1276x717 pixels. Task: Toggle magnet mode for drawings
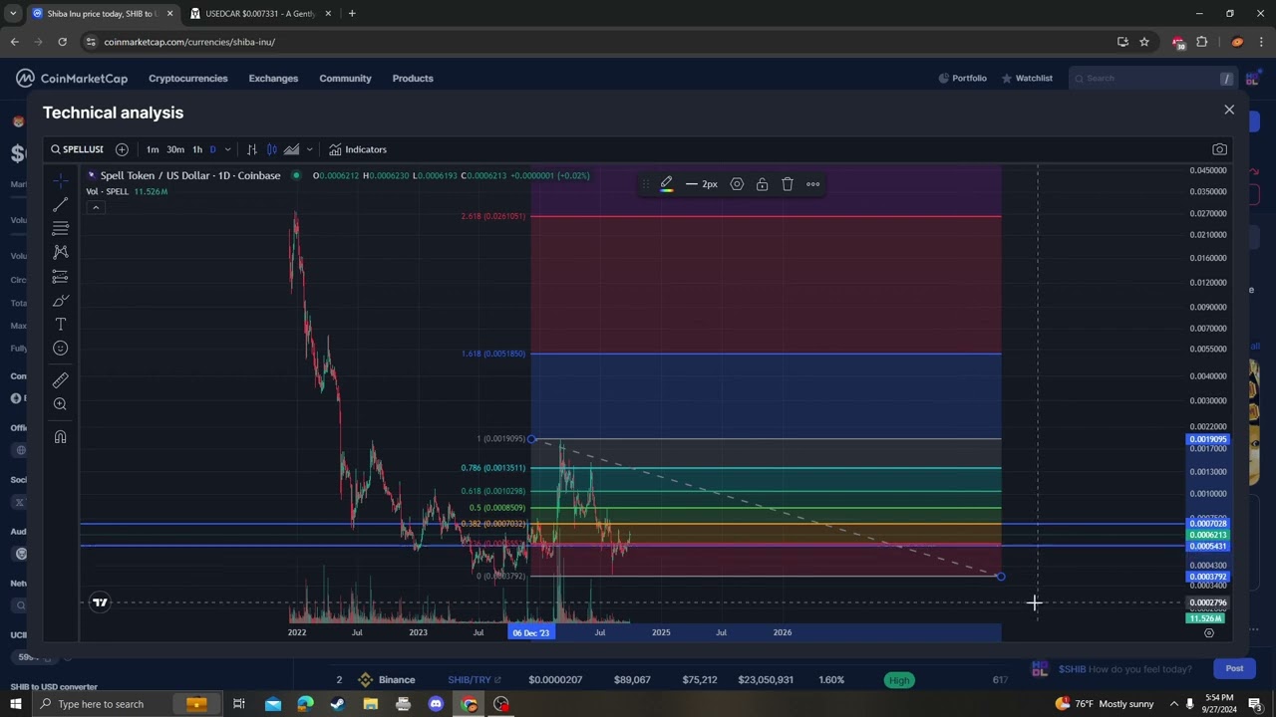60,436
